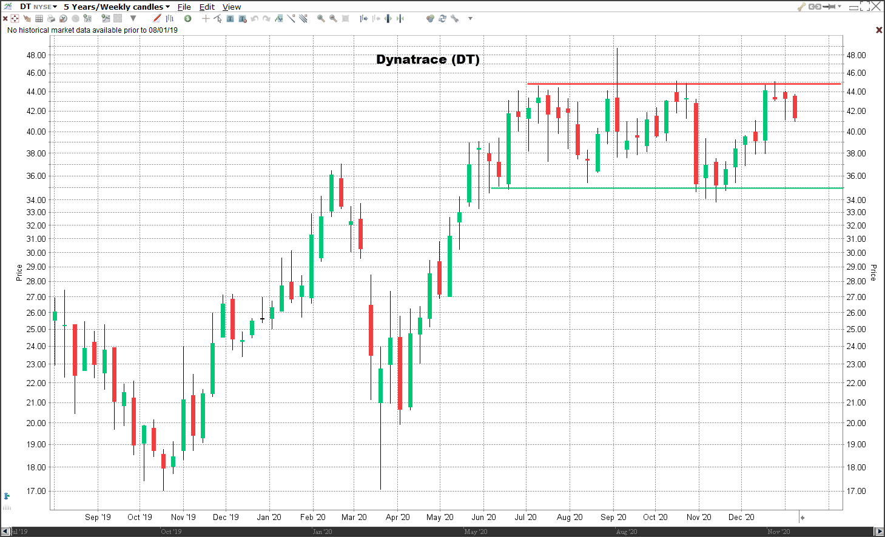
Task: Click the widen bars icon
Action: pos(388,19)
